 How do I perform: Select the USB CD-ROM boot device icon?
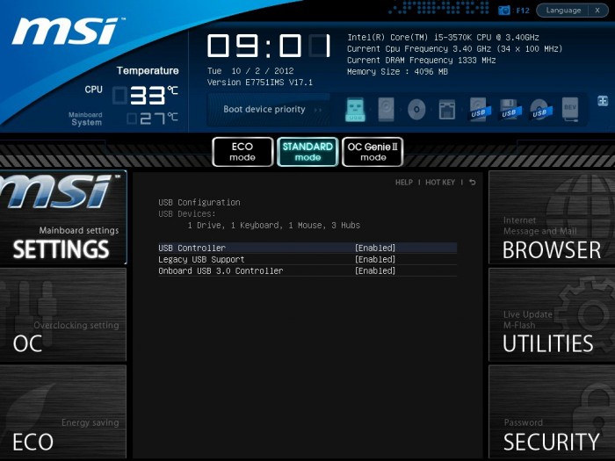point(539,110)
